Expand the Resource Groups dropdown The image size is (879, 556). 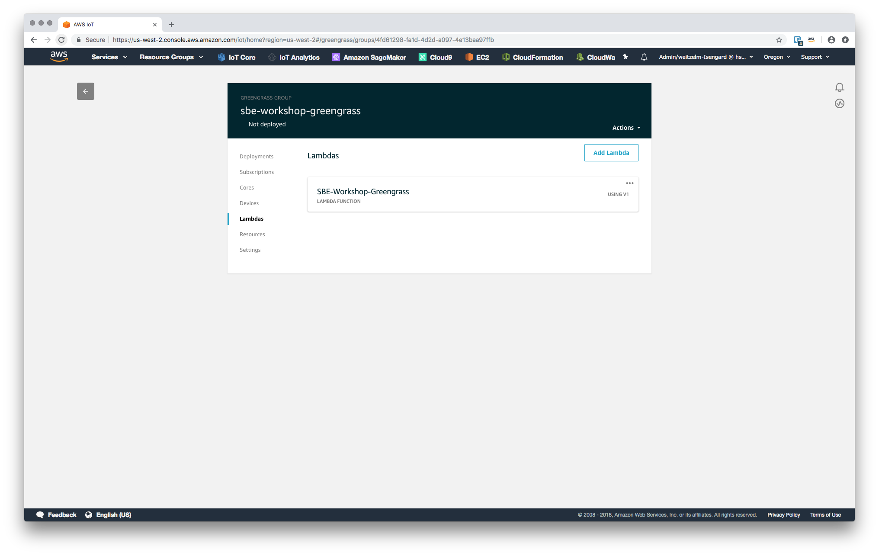[x=171, y=57]
